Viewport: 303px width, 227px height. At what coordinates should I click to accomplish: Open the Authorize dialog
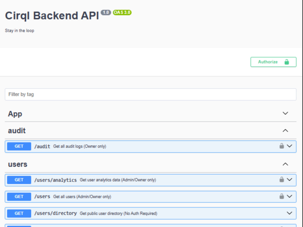[x=273, y=62]
